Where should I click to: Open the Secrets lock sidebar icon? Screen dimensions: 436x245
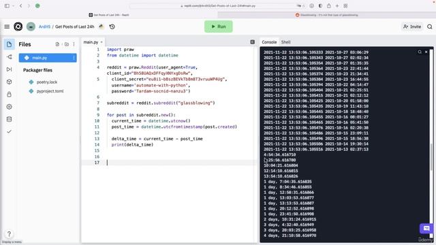[x=9, y=95]
